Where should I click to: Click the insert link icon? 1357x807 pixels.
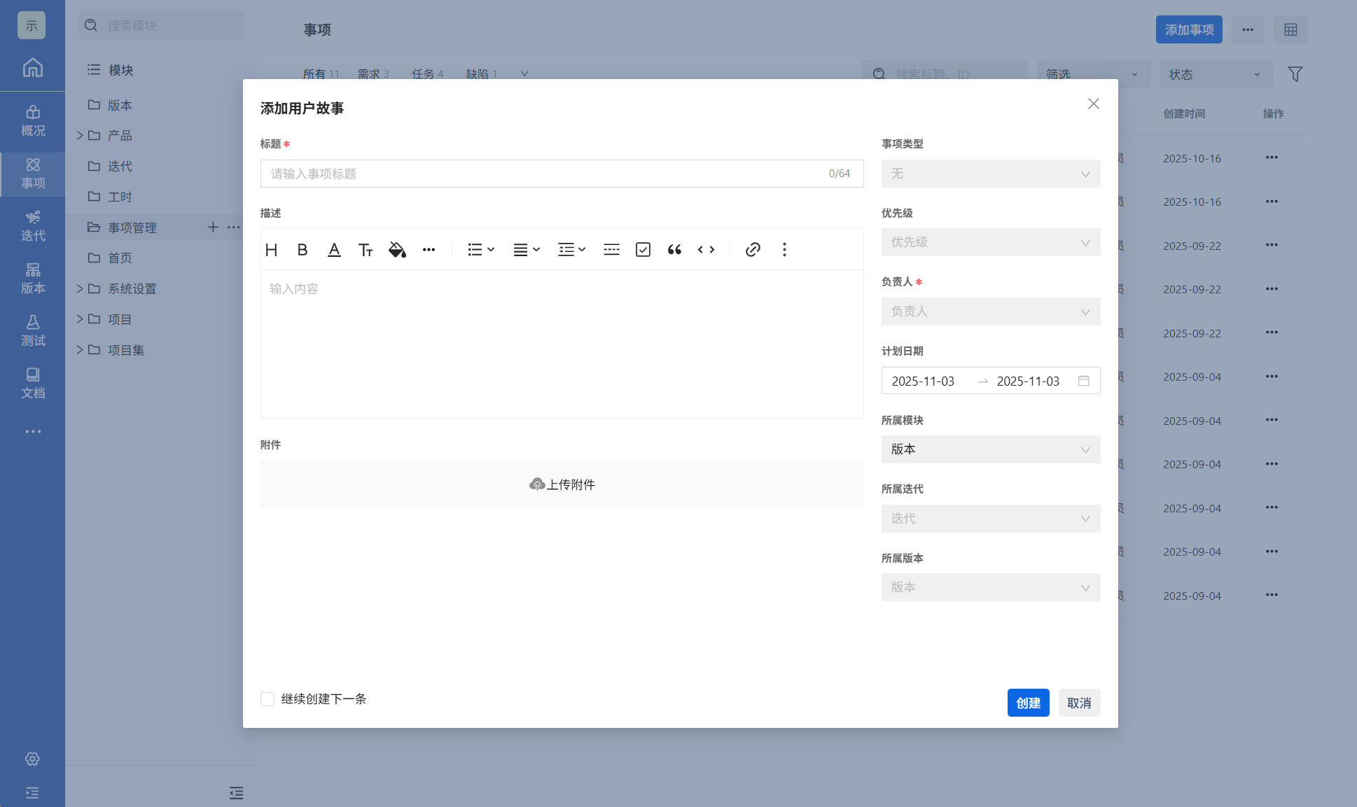click(x=753, y=250)
